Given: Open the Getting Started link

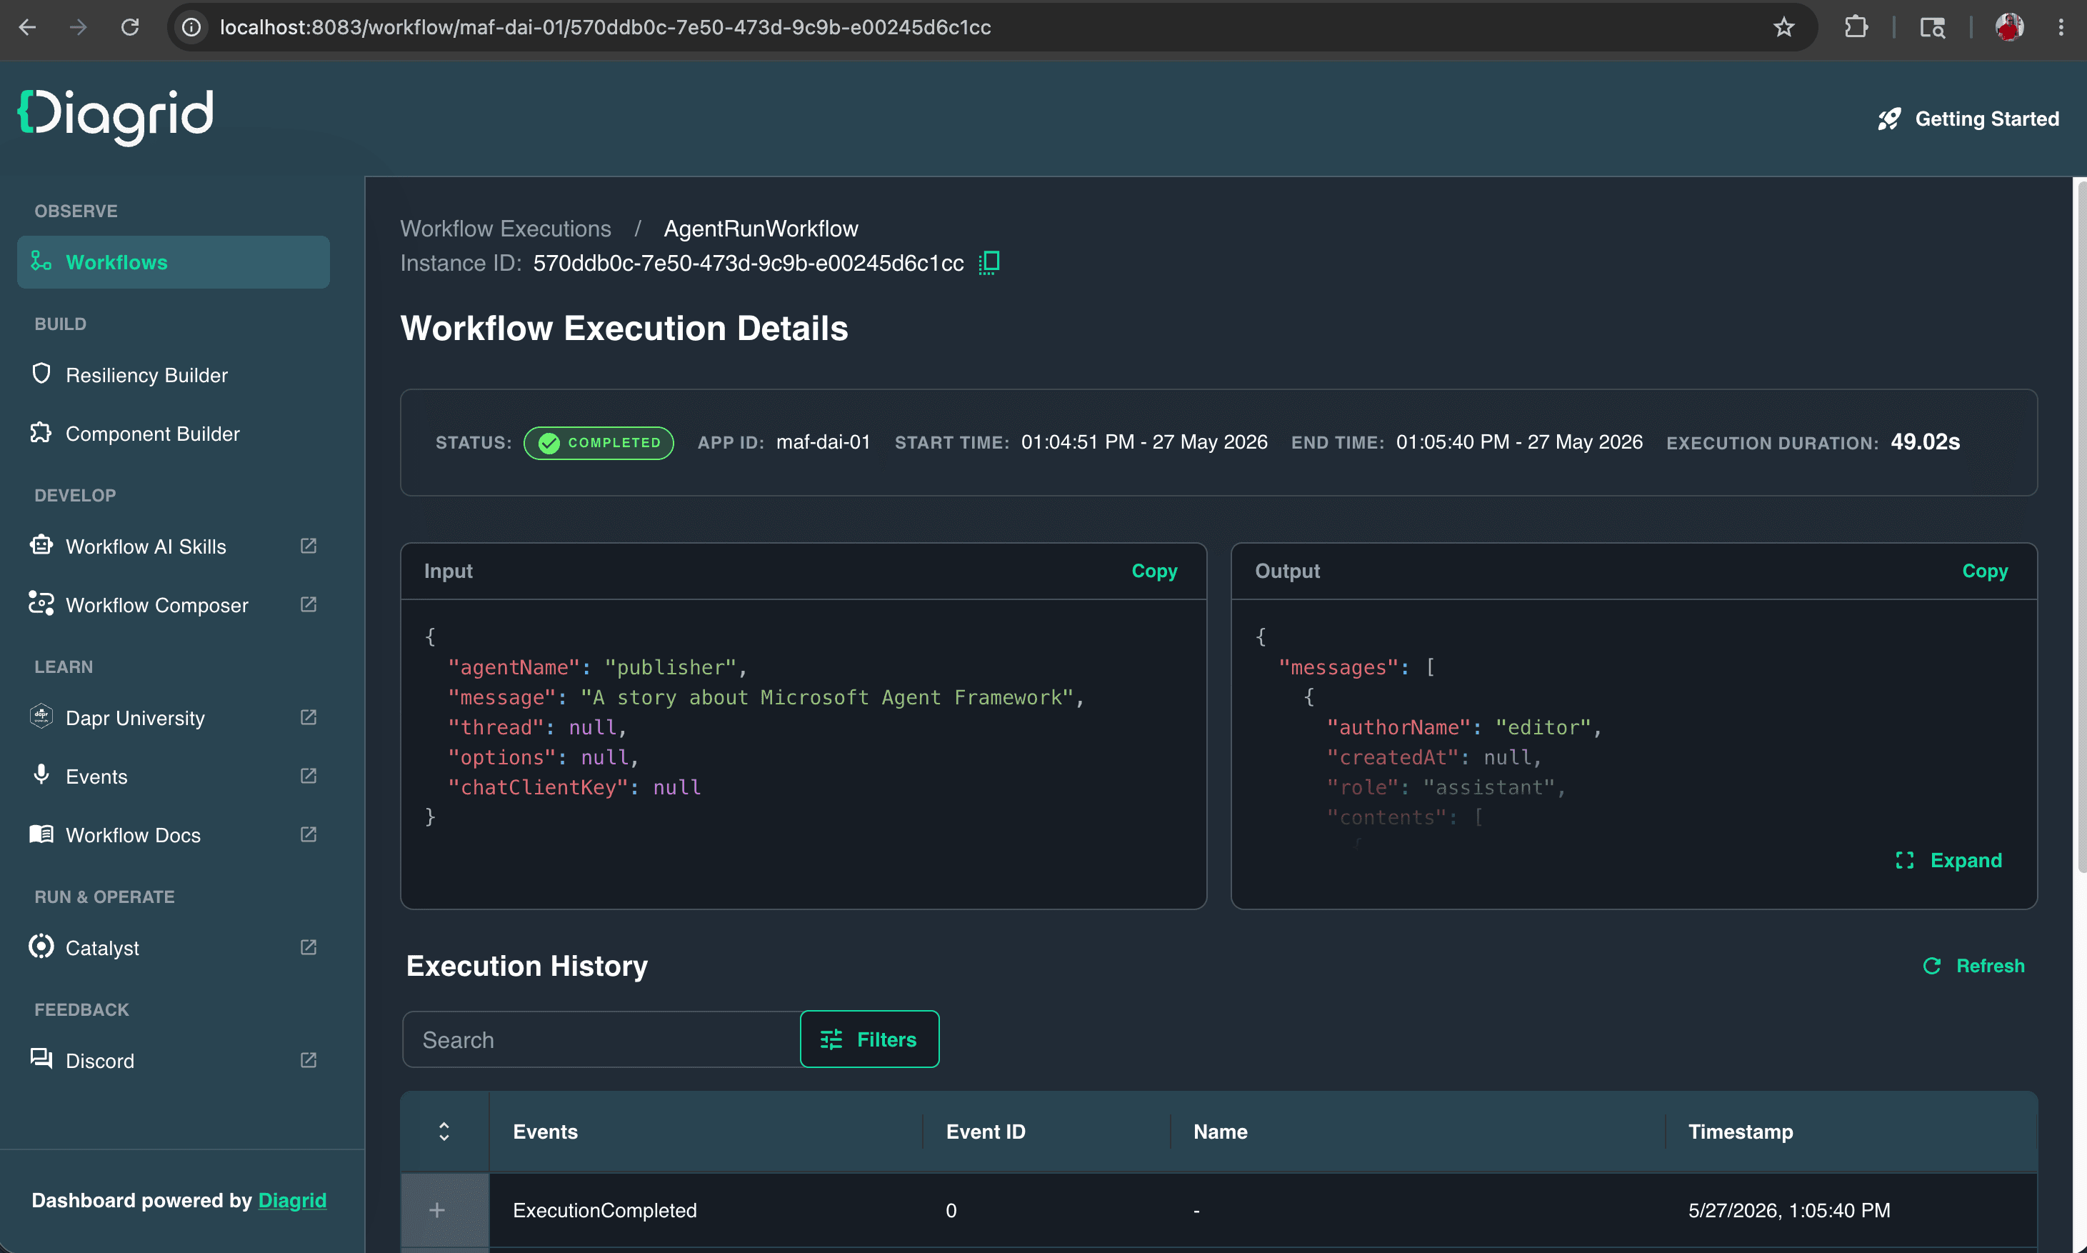Looking at the screenshot, I should pyautogui.click(x=1968, y=119).
